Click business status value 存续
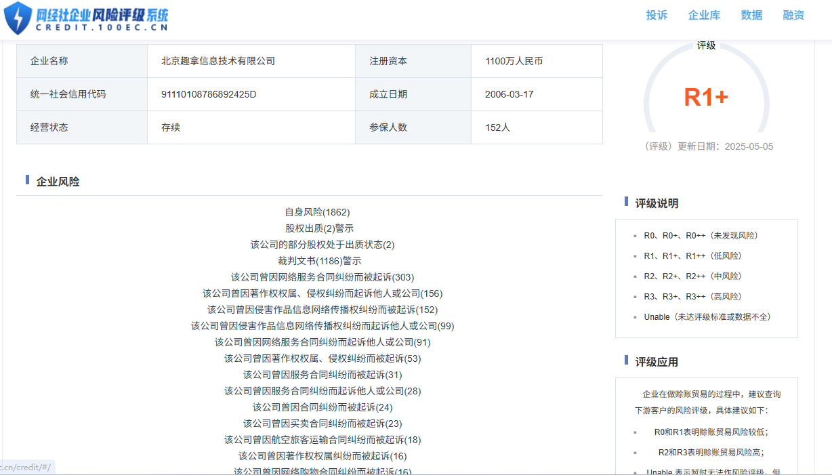The height and width of the screenshot is (475, 832). pyautogui.click(x=171, y=127)
